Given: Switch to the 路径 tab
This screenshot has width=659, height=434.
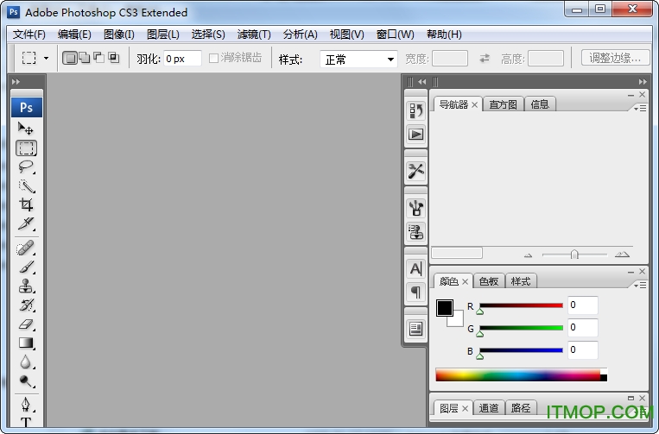Looking at the screenshot, I should (x=521, y=408).
